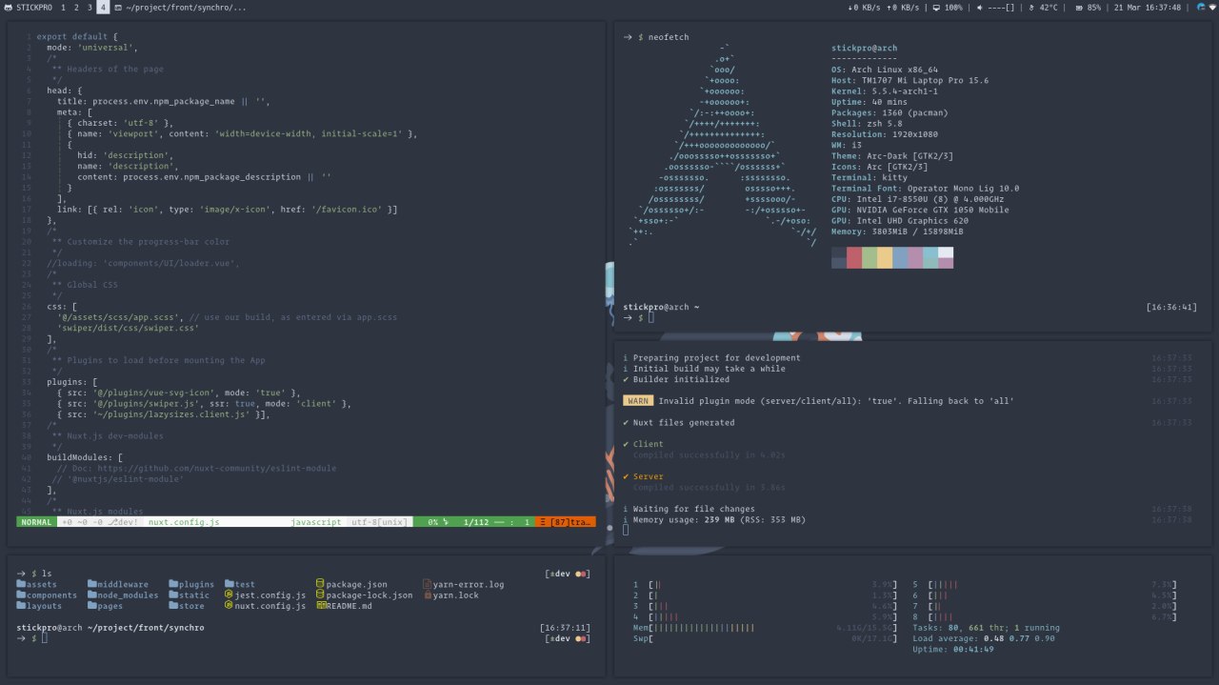This screenshot has height=685, width=1219.
Task: Click 'Load average' line in htop
Action: tap(984, 638)
